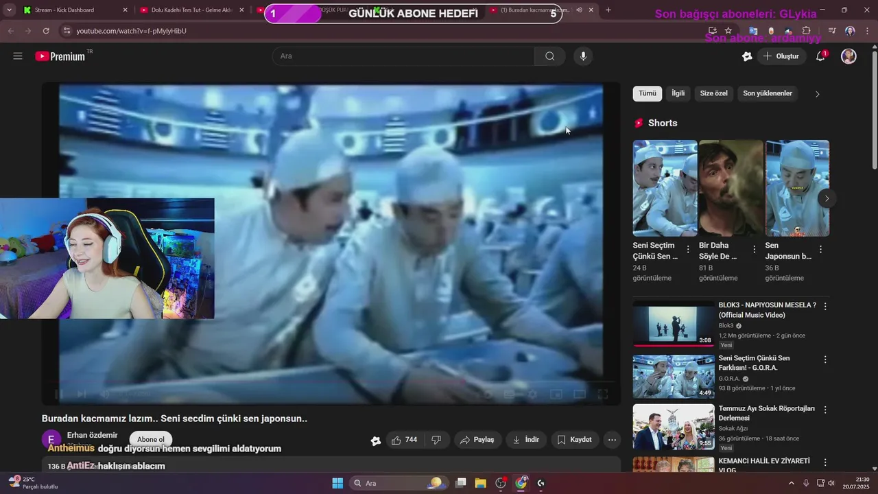Click the Windows taskbar Ara search box
This screenshot has height=494, width=878.
[x=400, y=483]
